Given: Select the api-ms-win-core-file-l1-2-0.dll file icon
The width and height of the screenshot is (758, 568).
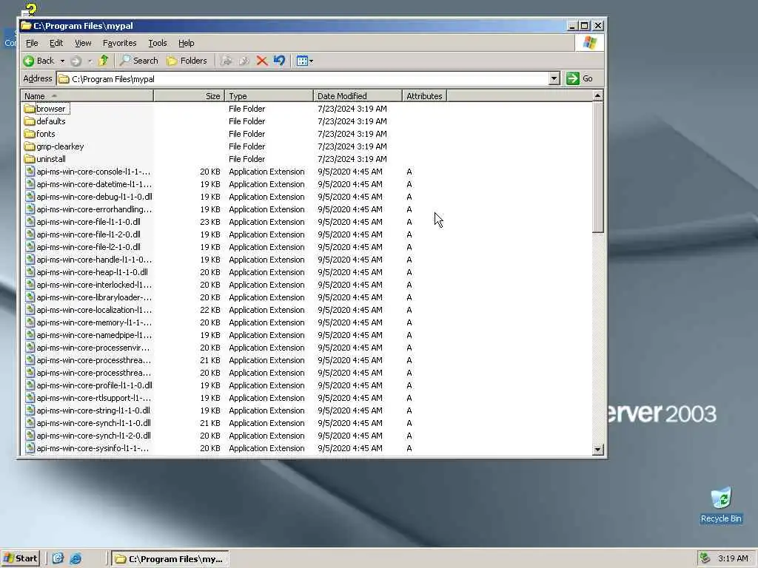Looking at the screenshot, I should point(30,234).
